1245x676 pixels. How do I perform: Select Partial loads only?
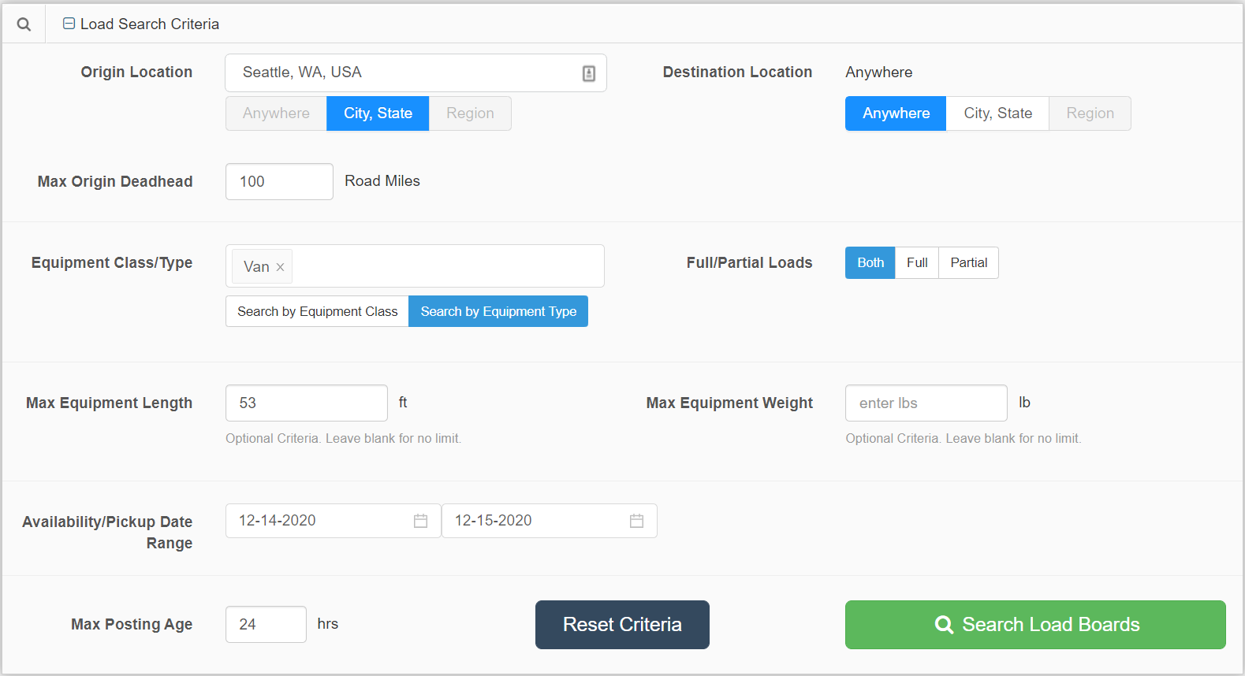968,262
